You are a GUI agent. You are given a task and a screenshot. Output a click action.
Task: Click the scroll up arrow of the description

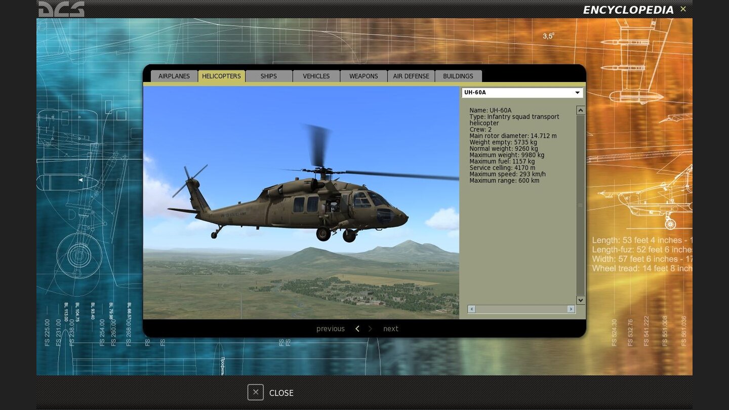coord(581,110)
